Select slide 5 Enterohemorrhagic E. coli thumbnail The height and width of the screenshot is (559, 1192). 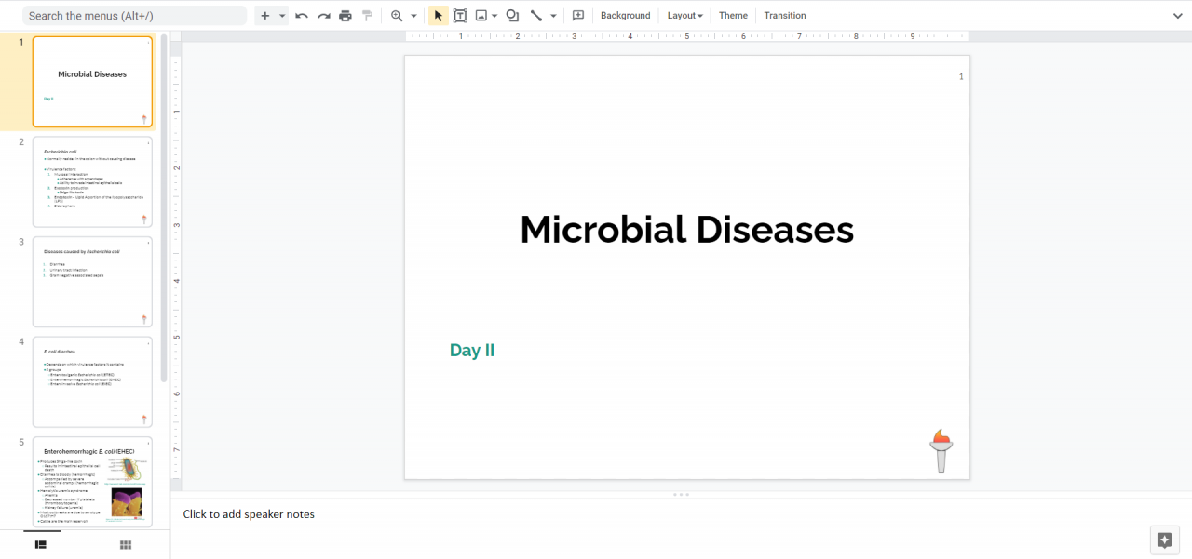point(92,482)
